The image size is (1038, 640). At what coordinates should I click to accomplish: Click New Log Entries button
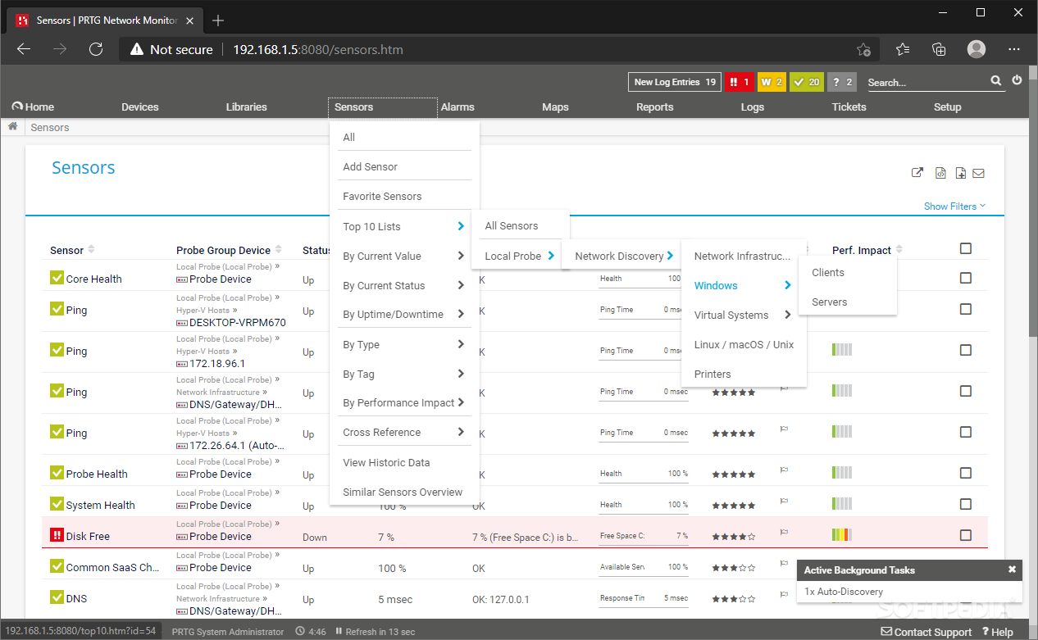tap(675, 82)
